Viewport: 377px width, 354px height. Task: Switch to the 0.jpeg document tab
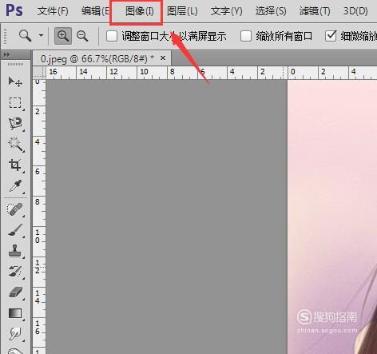click(97, 58)
